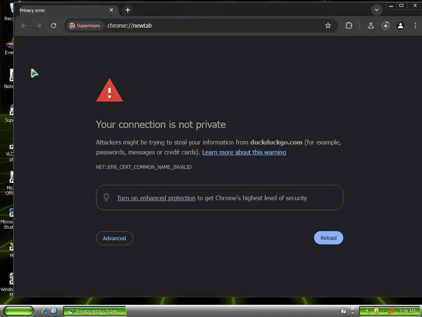Go back with the back arrow

[x=24, y=26]
